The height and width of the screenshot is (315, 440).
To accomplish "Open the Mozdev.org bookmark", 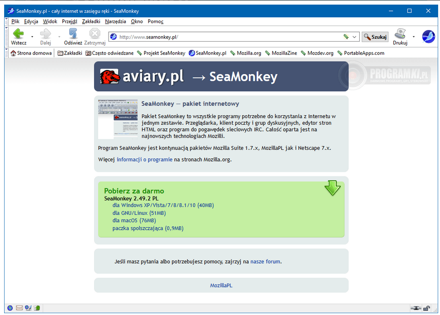I will (x=317, y=53).
